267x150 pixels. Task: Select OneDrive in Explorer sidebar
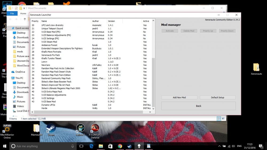click(18, 72)
